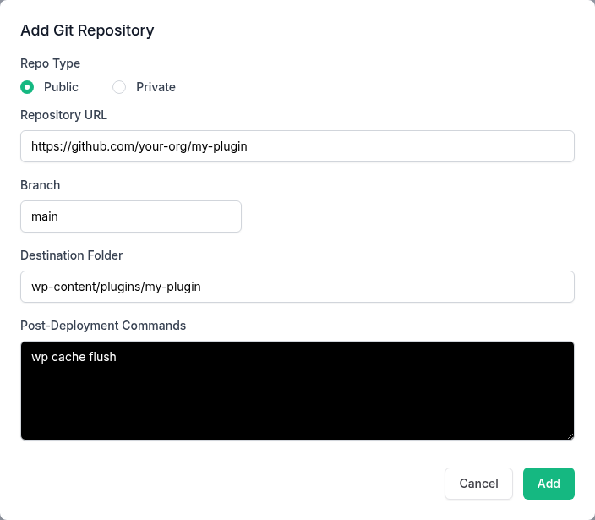Click the Destination Folder label

click(x=72, y=255)
